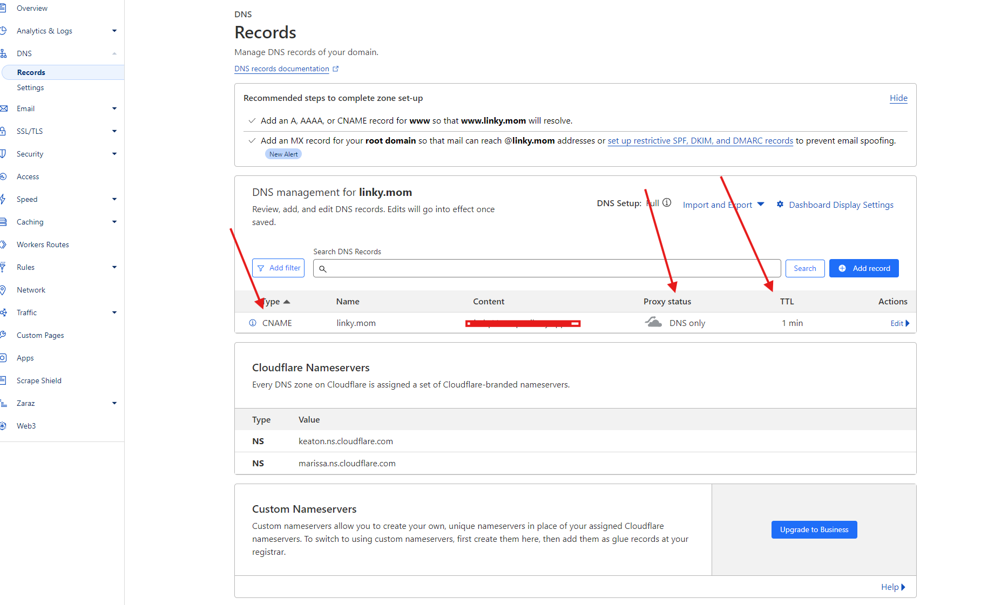Click the external link icon after documentation
The height and width of the screenshot is (605, 981).
pyautogui.click(x=336, y=69)
